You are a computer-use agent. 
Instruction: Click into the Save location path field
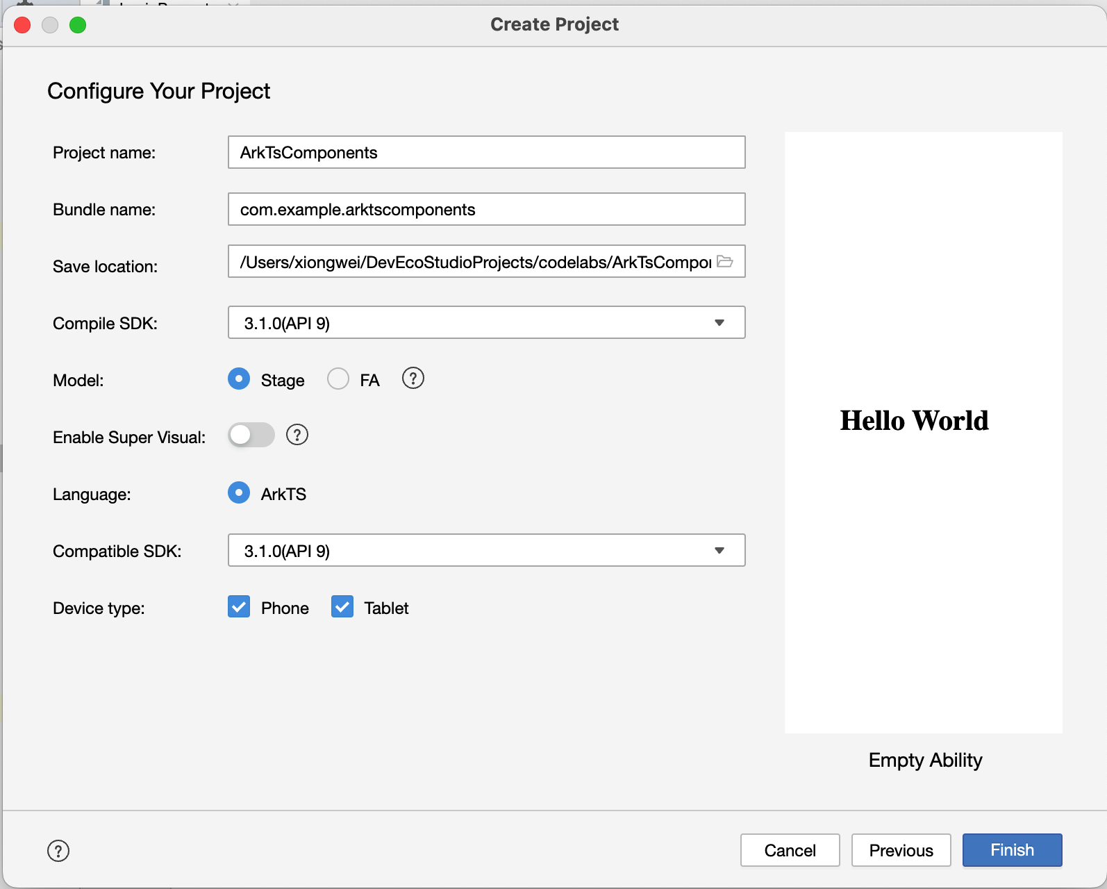[x=472, y=262]
